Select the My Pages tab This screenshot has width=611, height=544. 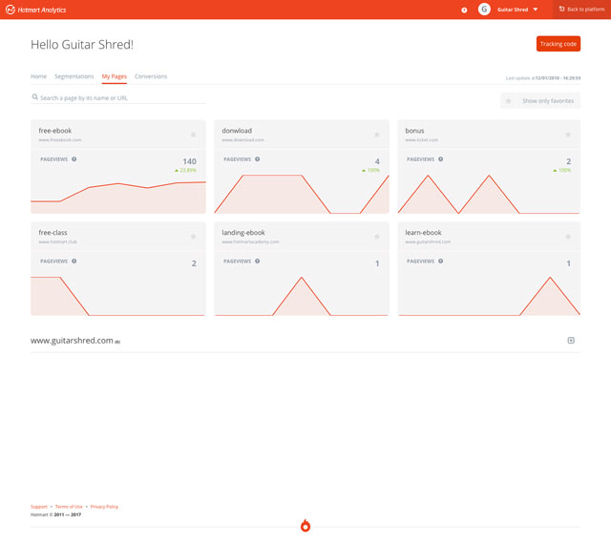click(x=115, y=76)
